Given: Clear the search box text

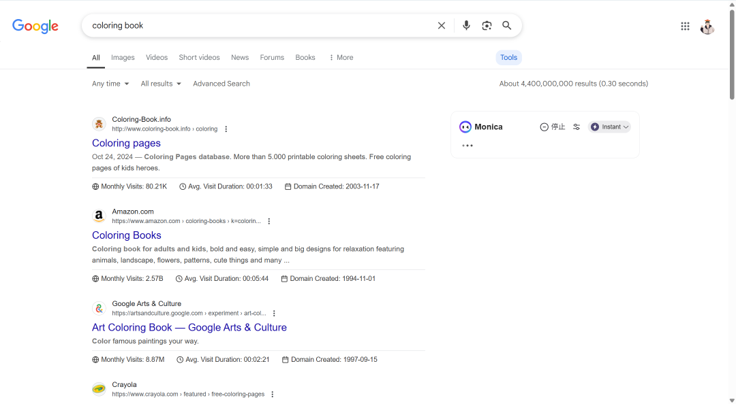Looking at the screenshot, I should (441, 26).
